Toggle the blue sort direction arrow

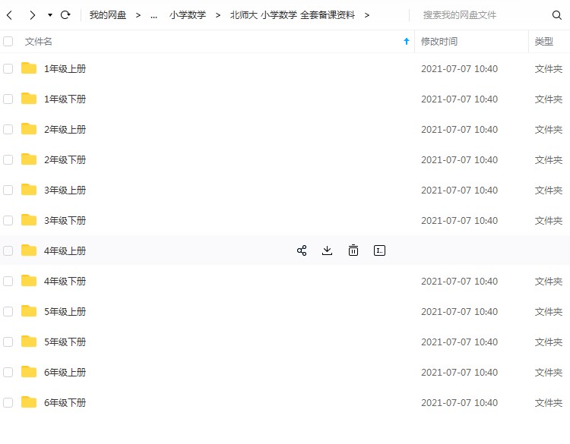click(x=407, y=42)
